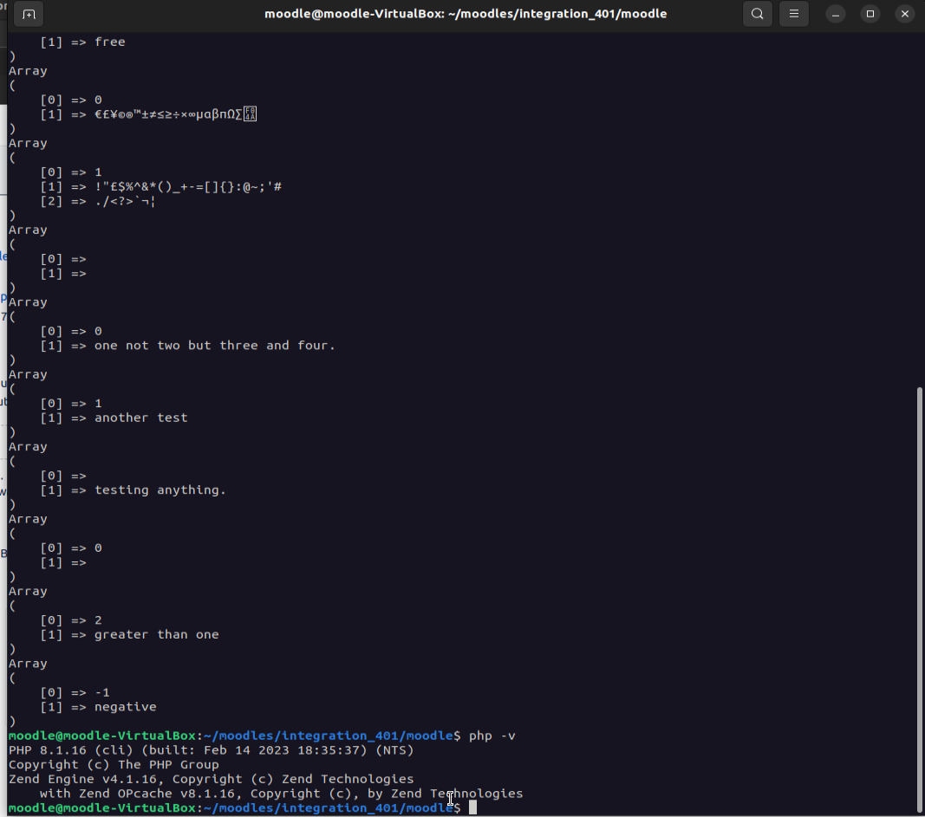Click the '!"£$%^&*()_+-=[]{}:@~;'#' value
The height and width of the screenshot is (817, 925).
pyautogui.click(x=187, y=187)
